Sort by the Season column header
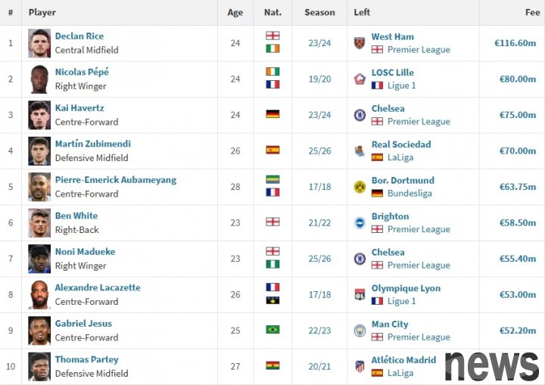This screenshot has height=385, width=545. (319, 13)
